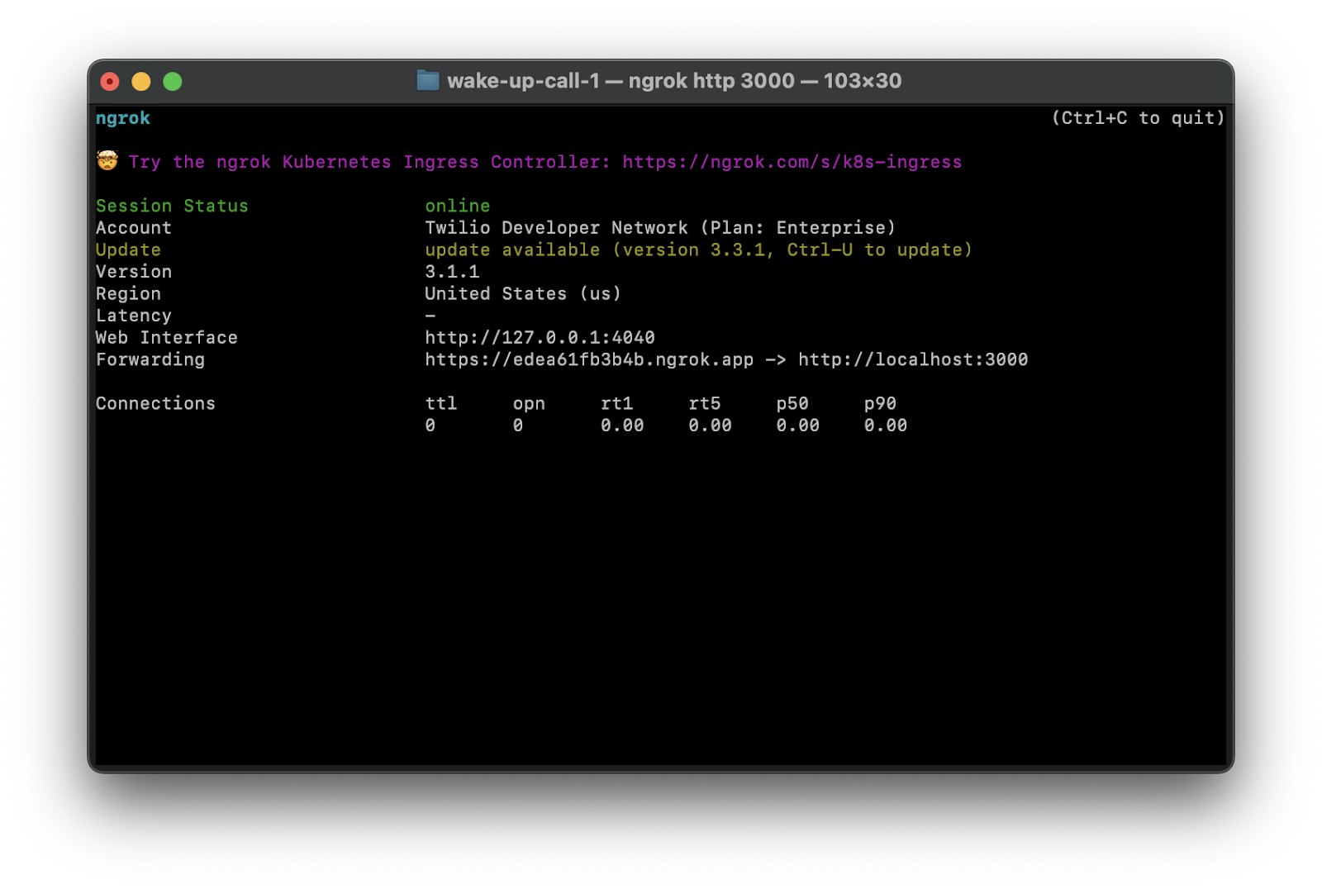Click the http://localhost:3000 target address
The width and height of the screenshot is (1322, 889).
(913, 359)
